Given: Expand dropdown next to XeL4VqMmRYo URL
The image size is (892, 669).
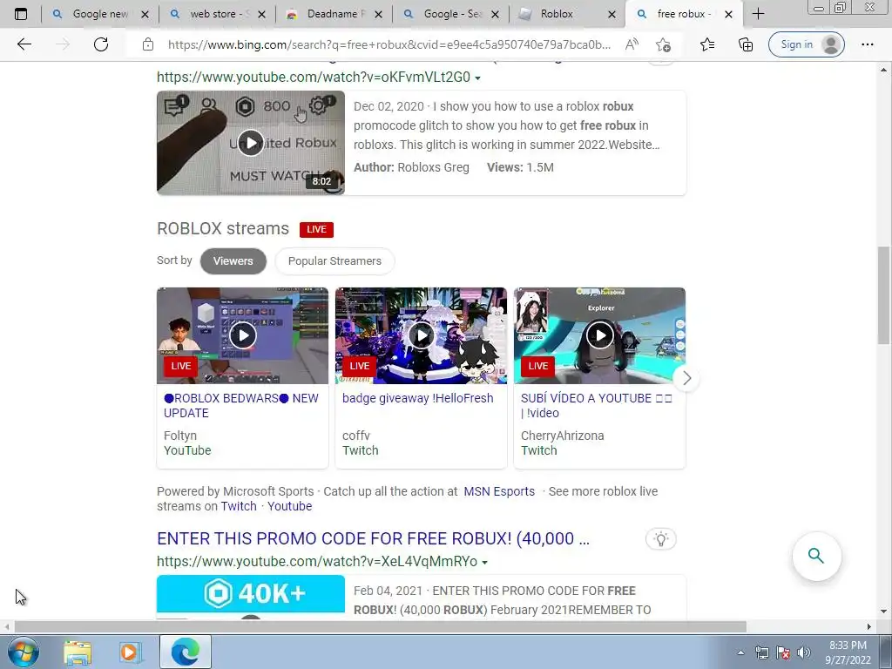Looking at the screenshot, I should pyautogui.click(x=484, y=563).
